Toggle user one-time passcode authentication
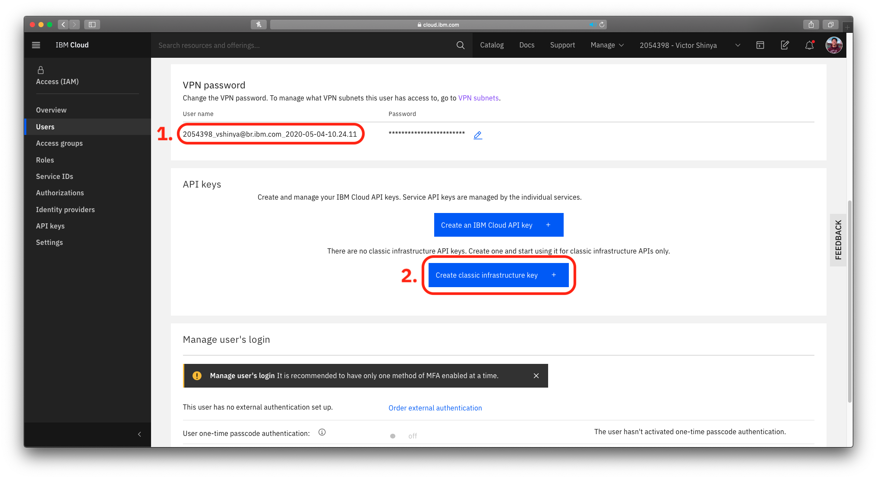The height and width of the screenshot is (479, 877). point(393,436)
